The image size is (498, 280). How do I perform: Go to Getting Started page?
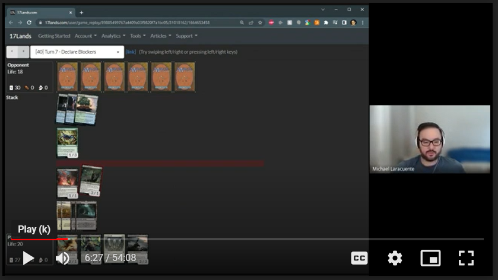(x=54, y=36)
